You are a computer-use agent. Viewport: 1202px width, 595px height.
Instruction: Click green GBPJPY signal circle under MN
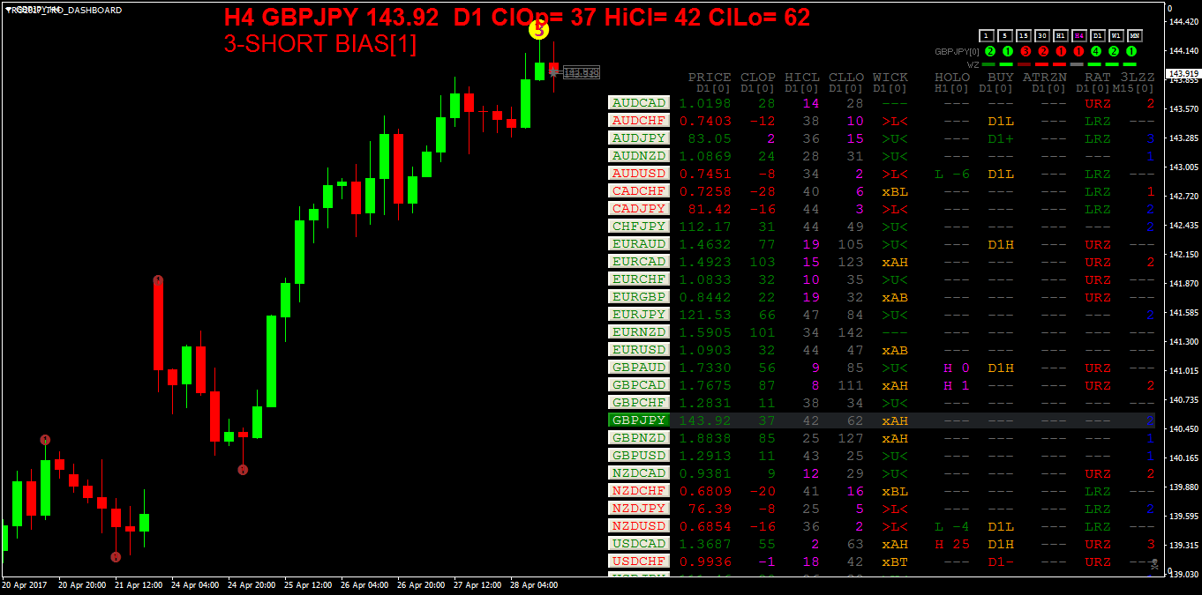1131,51
